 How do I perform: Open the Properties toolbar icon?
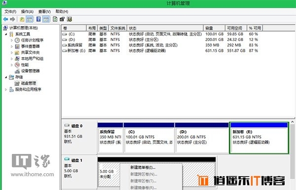pos(62,19)
